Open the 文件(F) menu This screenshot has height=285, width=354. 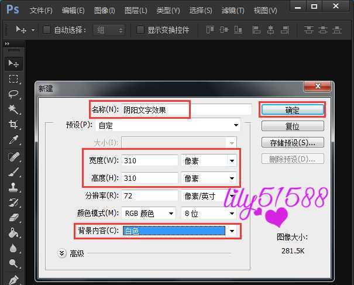point(41,11)
